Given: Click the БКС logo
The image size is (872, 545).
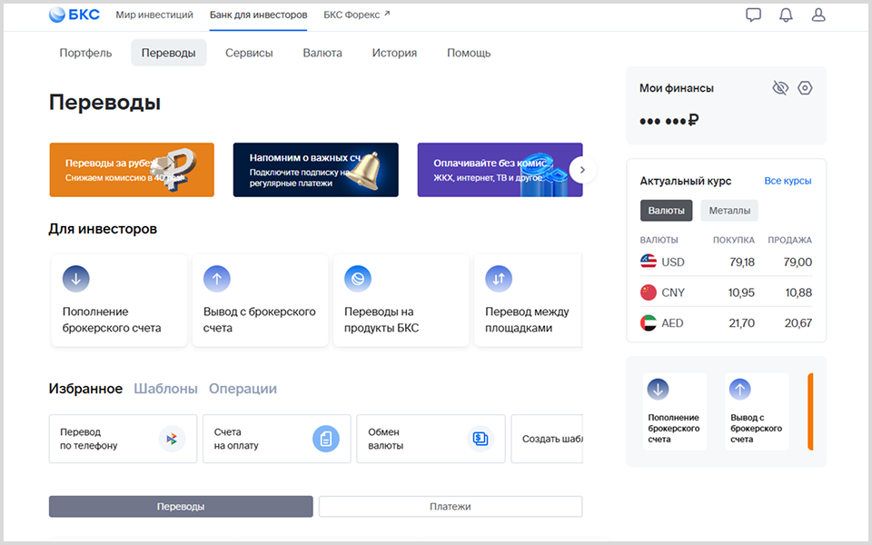Looking at the screenshot, I should tap(74, 15).
